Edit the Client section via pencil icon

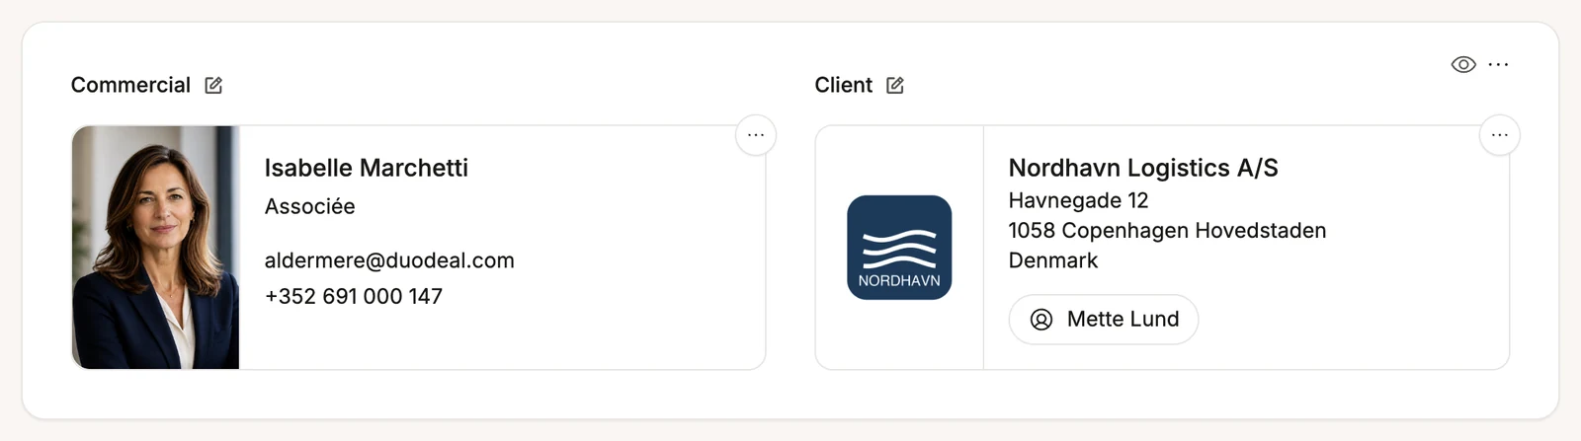pyautogui.click(x=895, y=86)
